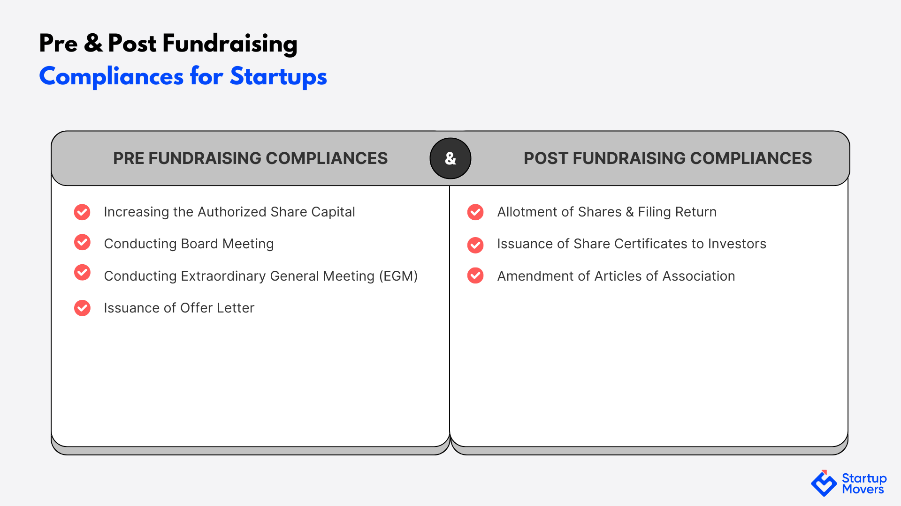This screenshot has width=901, height=506.
Task: Click the Conducting Board Meeting text
Action: (189, 244)
